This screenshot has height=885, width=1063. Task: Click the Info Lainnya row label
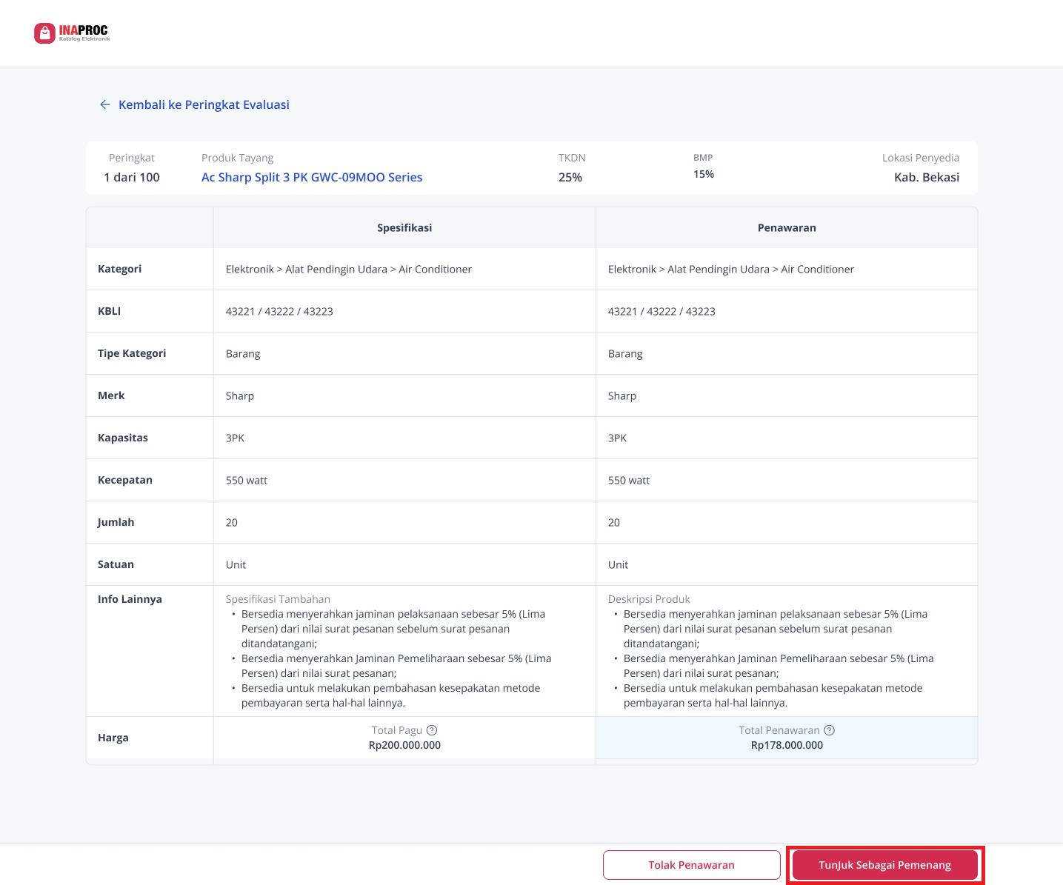(x=130, y=599)
